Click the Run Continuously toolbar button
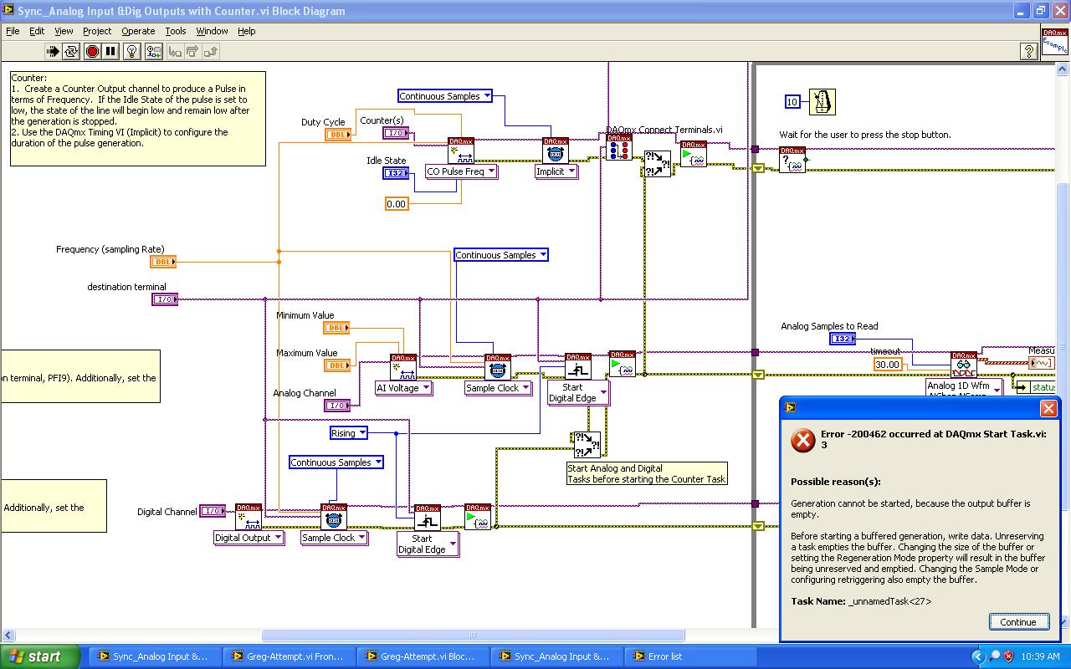Viewport: 1071px width, 669px height. coord(71,51)
